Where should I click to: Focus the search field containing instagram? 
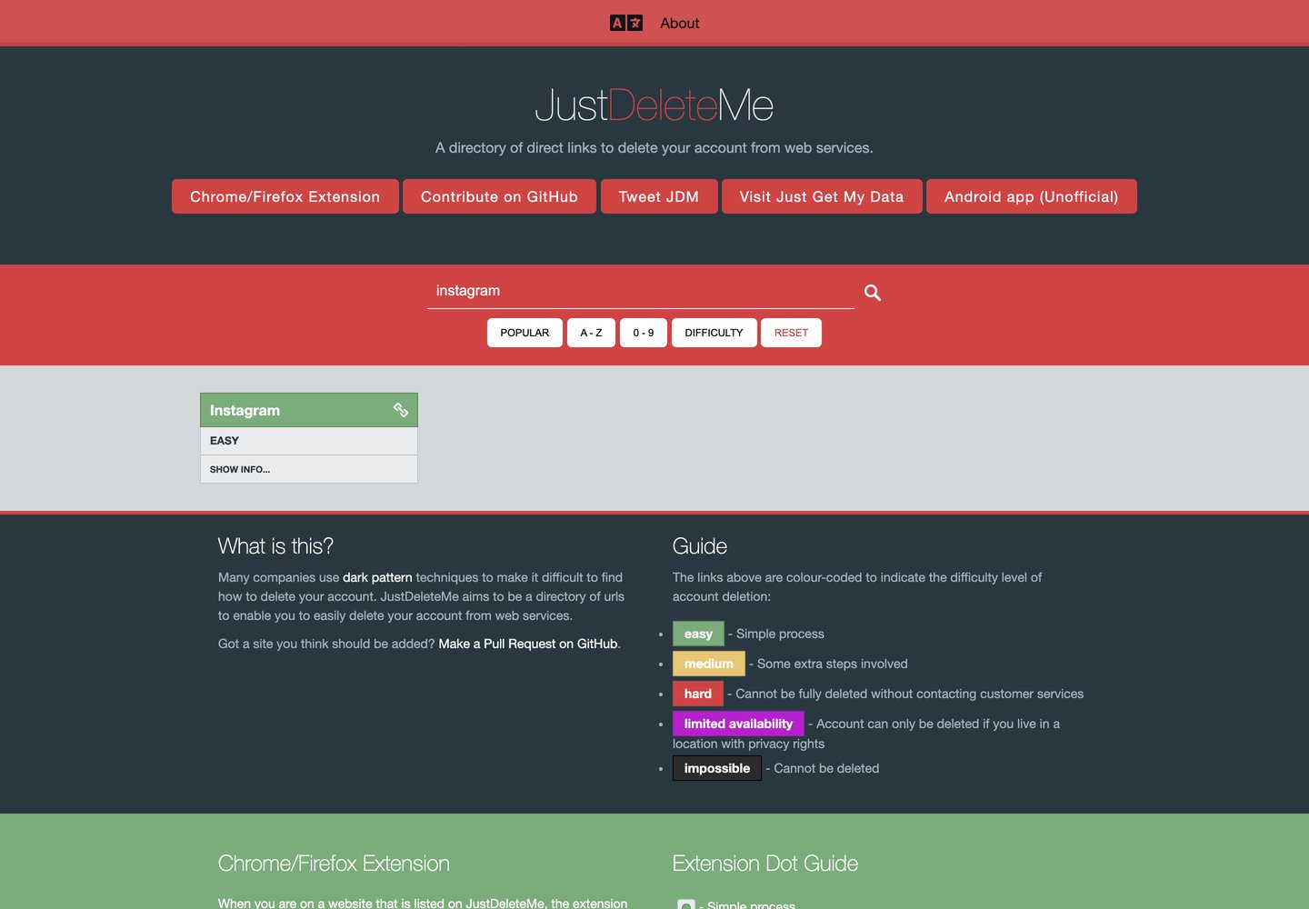point(641,291)
